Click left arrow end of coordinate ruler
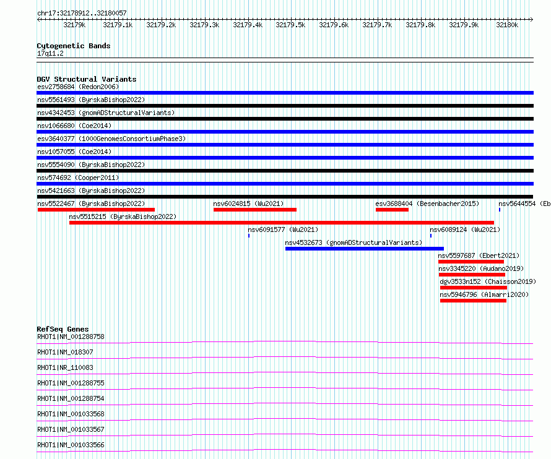The image size is (551, 459). click(x=38, y=19)
